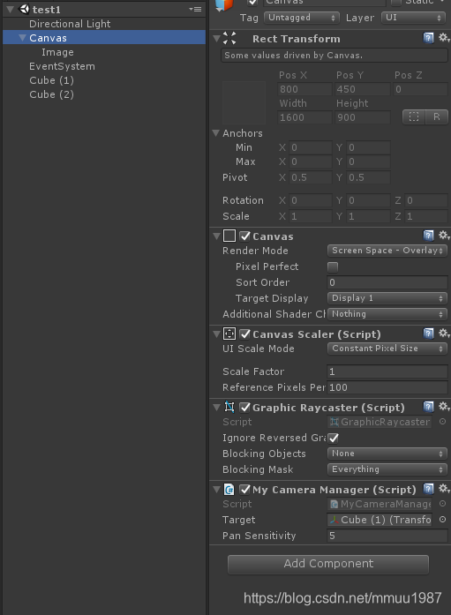451x615 pixels.
Task: Open My Camera Manager help reference icon
Action: tap(428, 489)
